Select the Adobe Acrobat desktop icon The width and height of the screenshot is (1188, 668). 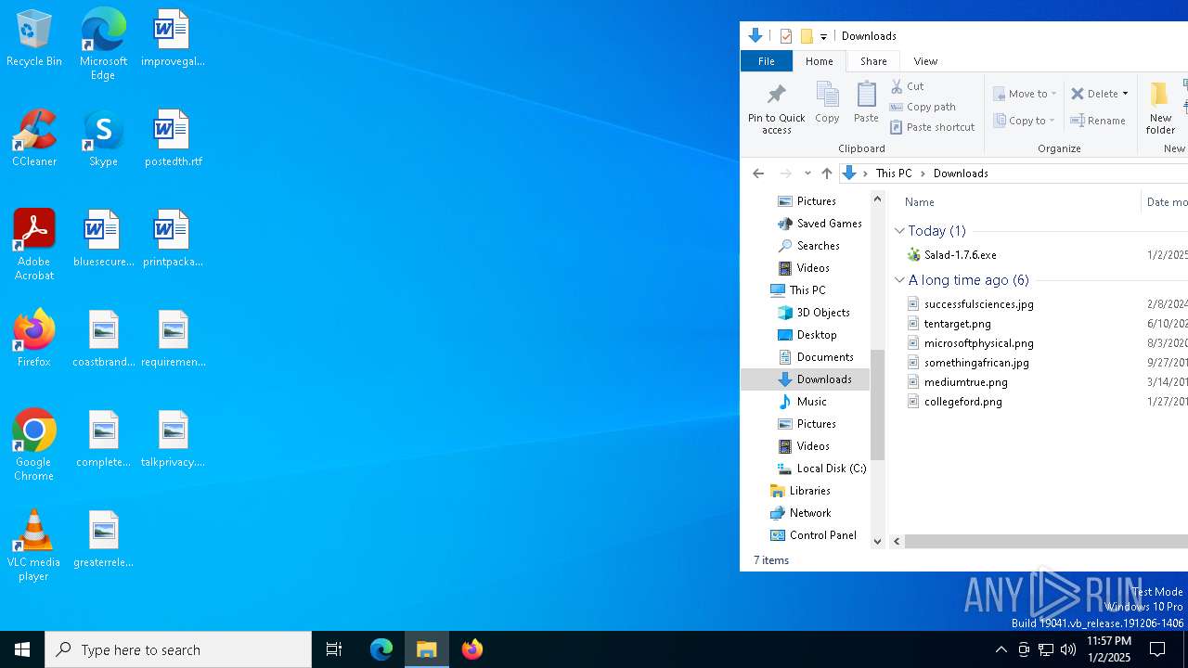point(34,246)
